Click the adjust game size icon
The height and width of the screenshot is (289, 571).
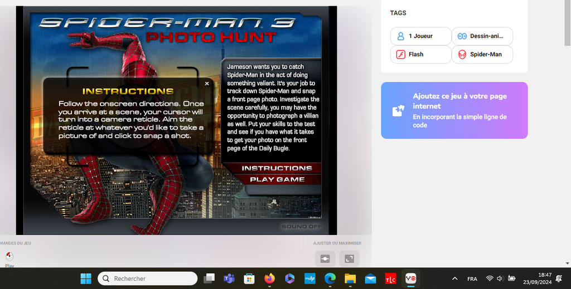pyautogui.click(x=325, y=258)
